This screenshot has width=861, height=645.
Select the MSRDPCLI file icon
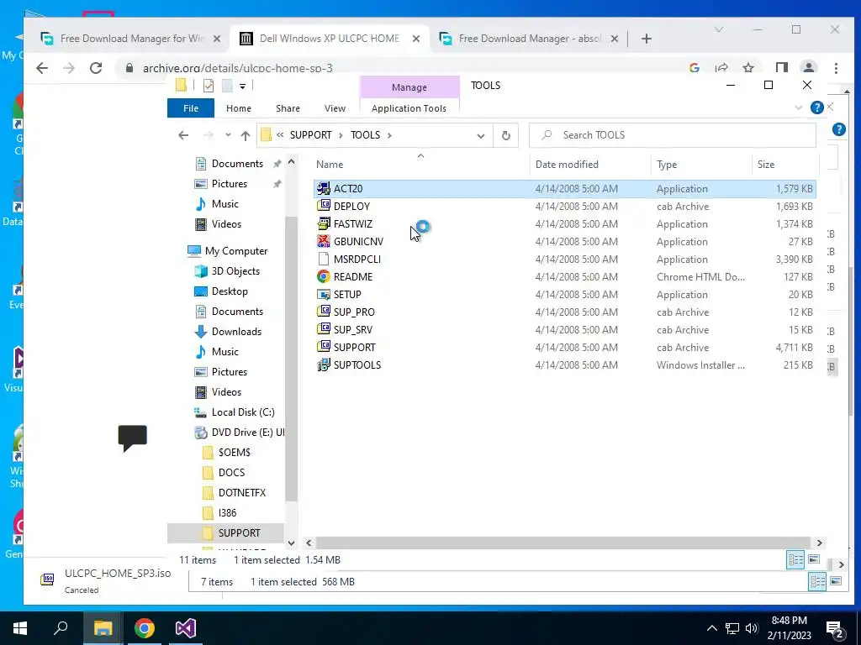324,259
